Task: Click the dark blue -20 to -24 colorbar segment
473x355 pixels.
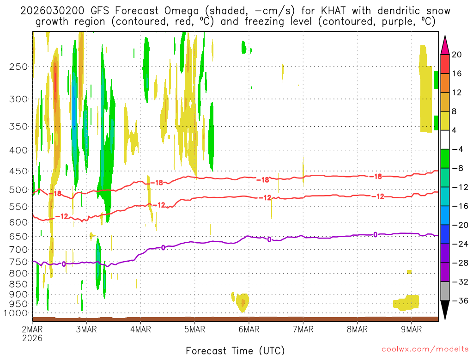Action: [445, 234]
